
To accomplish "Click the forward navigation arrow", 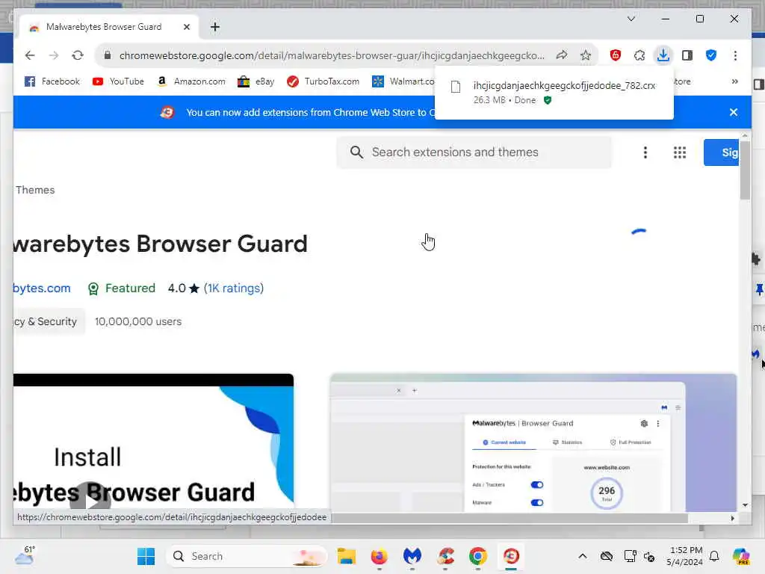I will click(54, 55).
